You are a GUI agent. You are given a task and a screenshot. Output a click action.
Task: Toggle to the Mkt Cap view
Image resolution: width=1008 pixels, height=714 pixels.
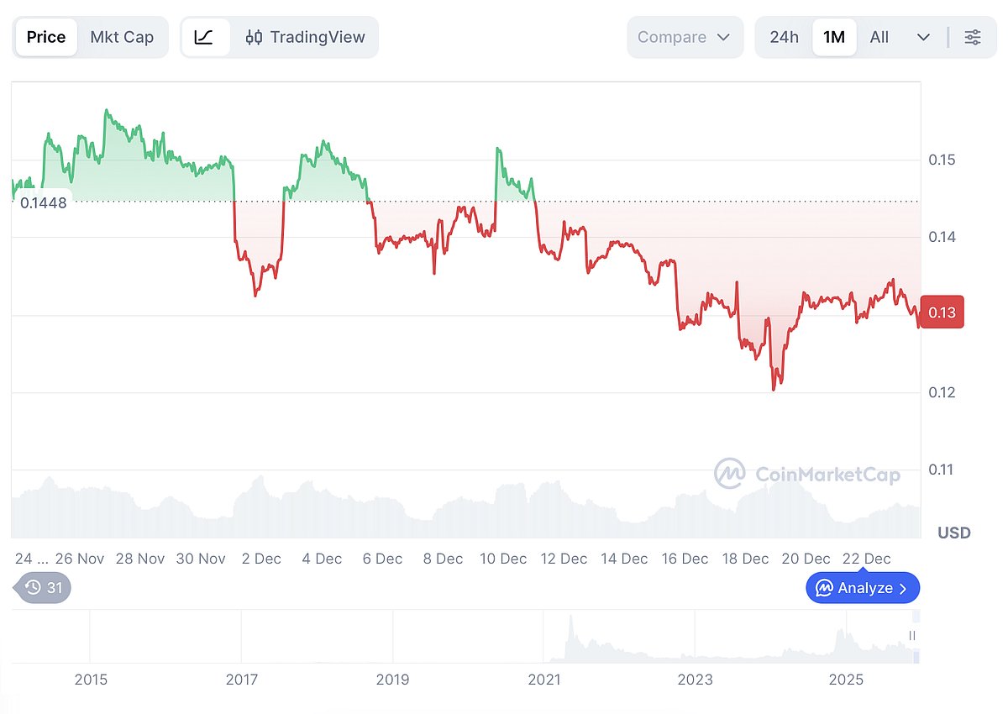[123, 37]
